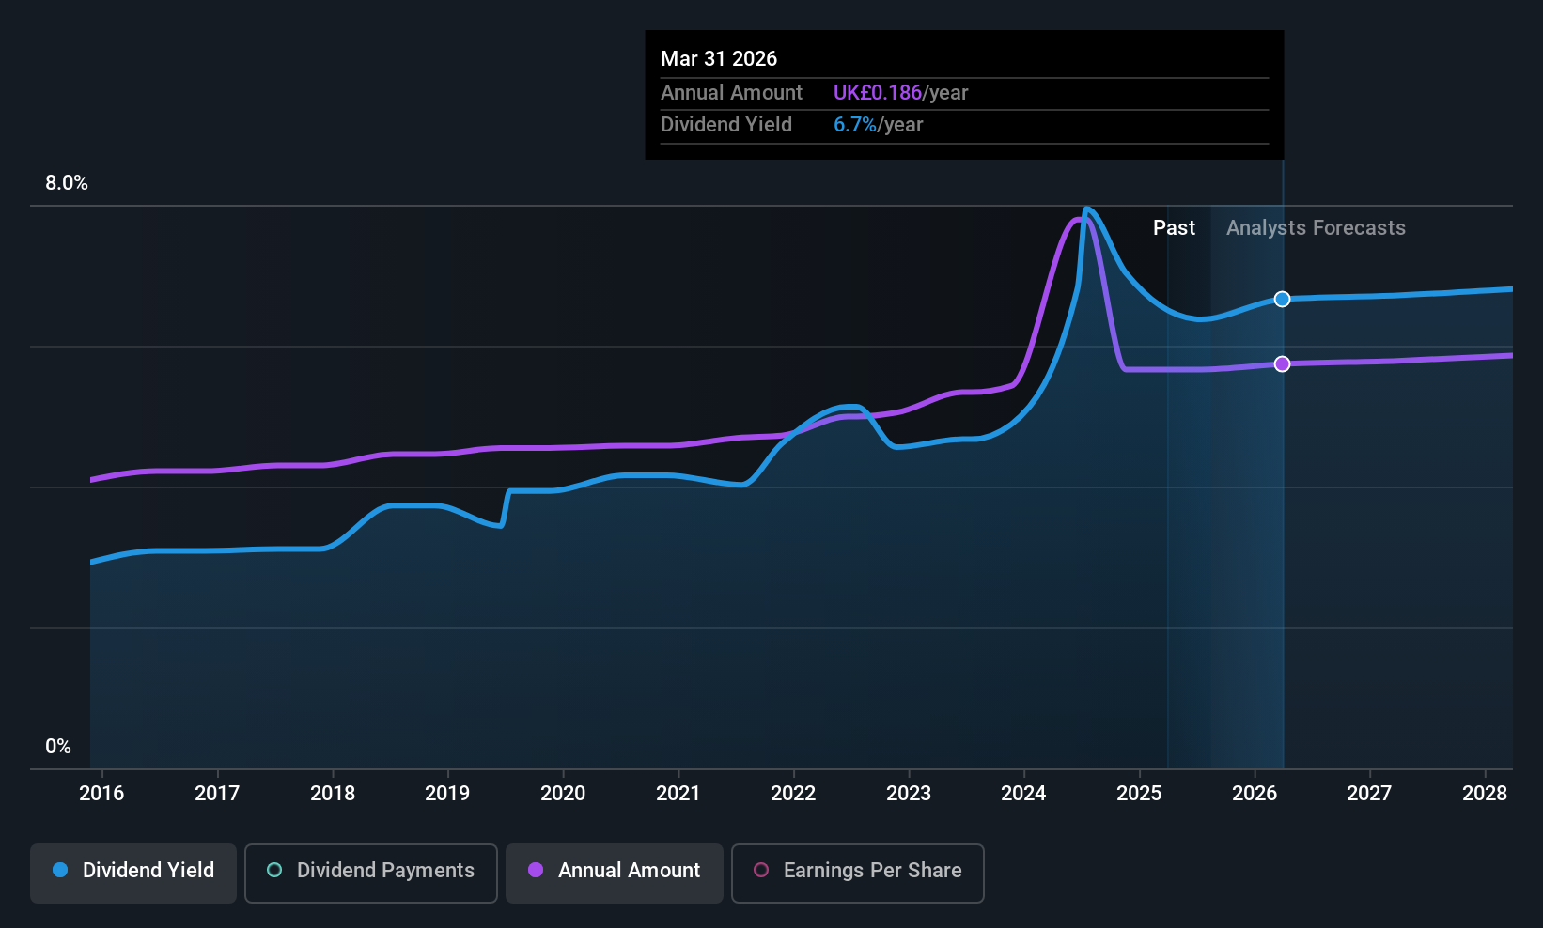The image size is (1543, 928).
Task: Click the 2019 x-axis label
Action: pyautogui.click(x=447, y=794)
